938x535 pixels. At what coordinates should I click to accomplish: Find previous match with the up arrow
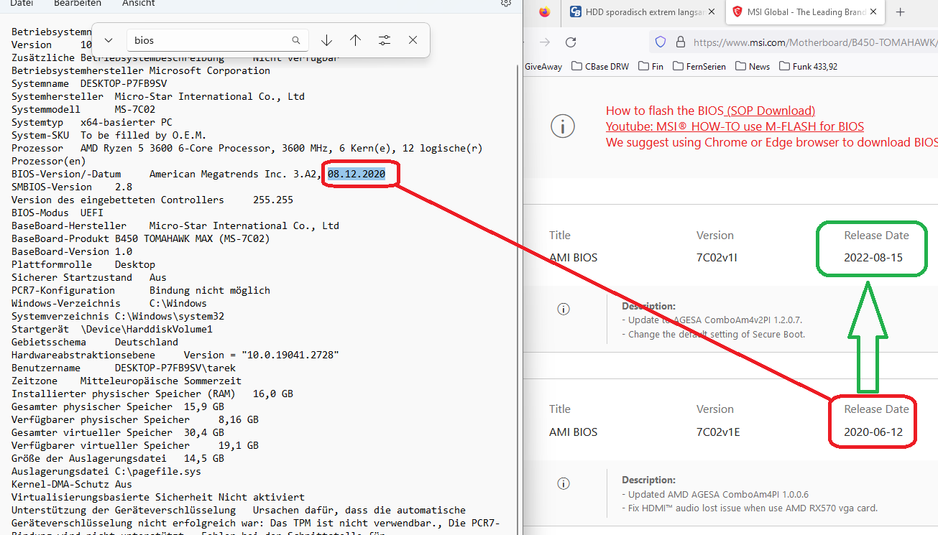[355, 40]
